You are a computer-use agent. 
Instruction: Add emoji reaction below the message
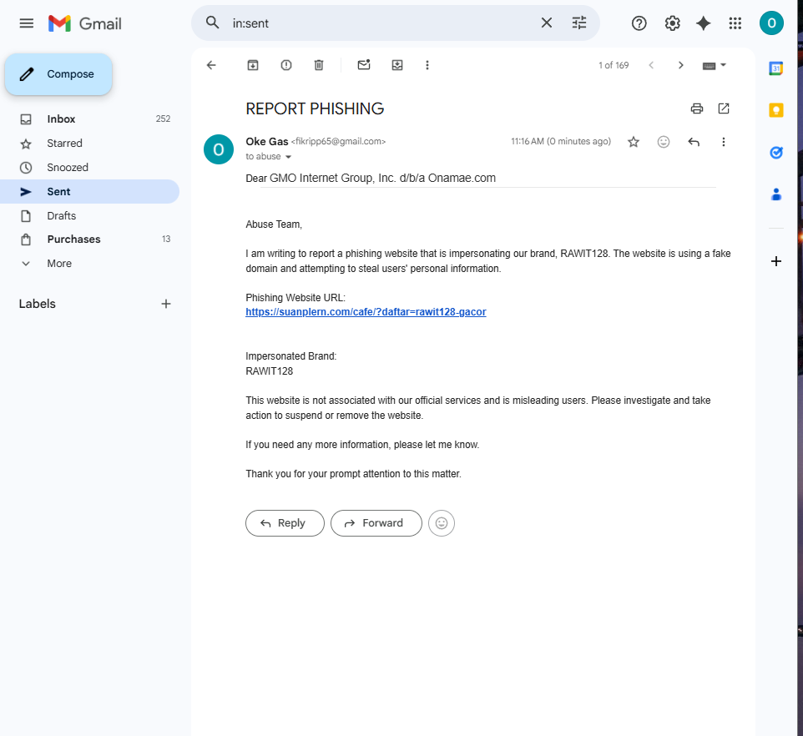coord(442,523)
